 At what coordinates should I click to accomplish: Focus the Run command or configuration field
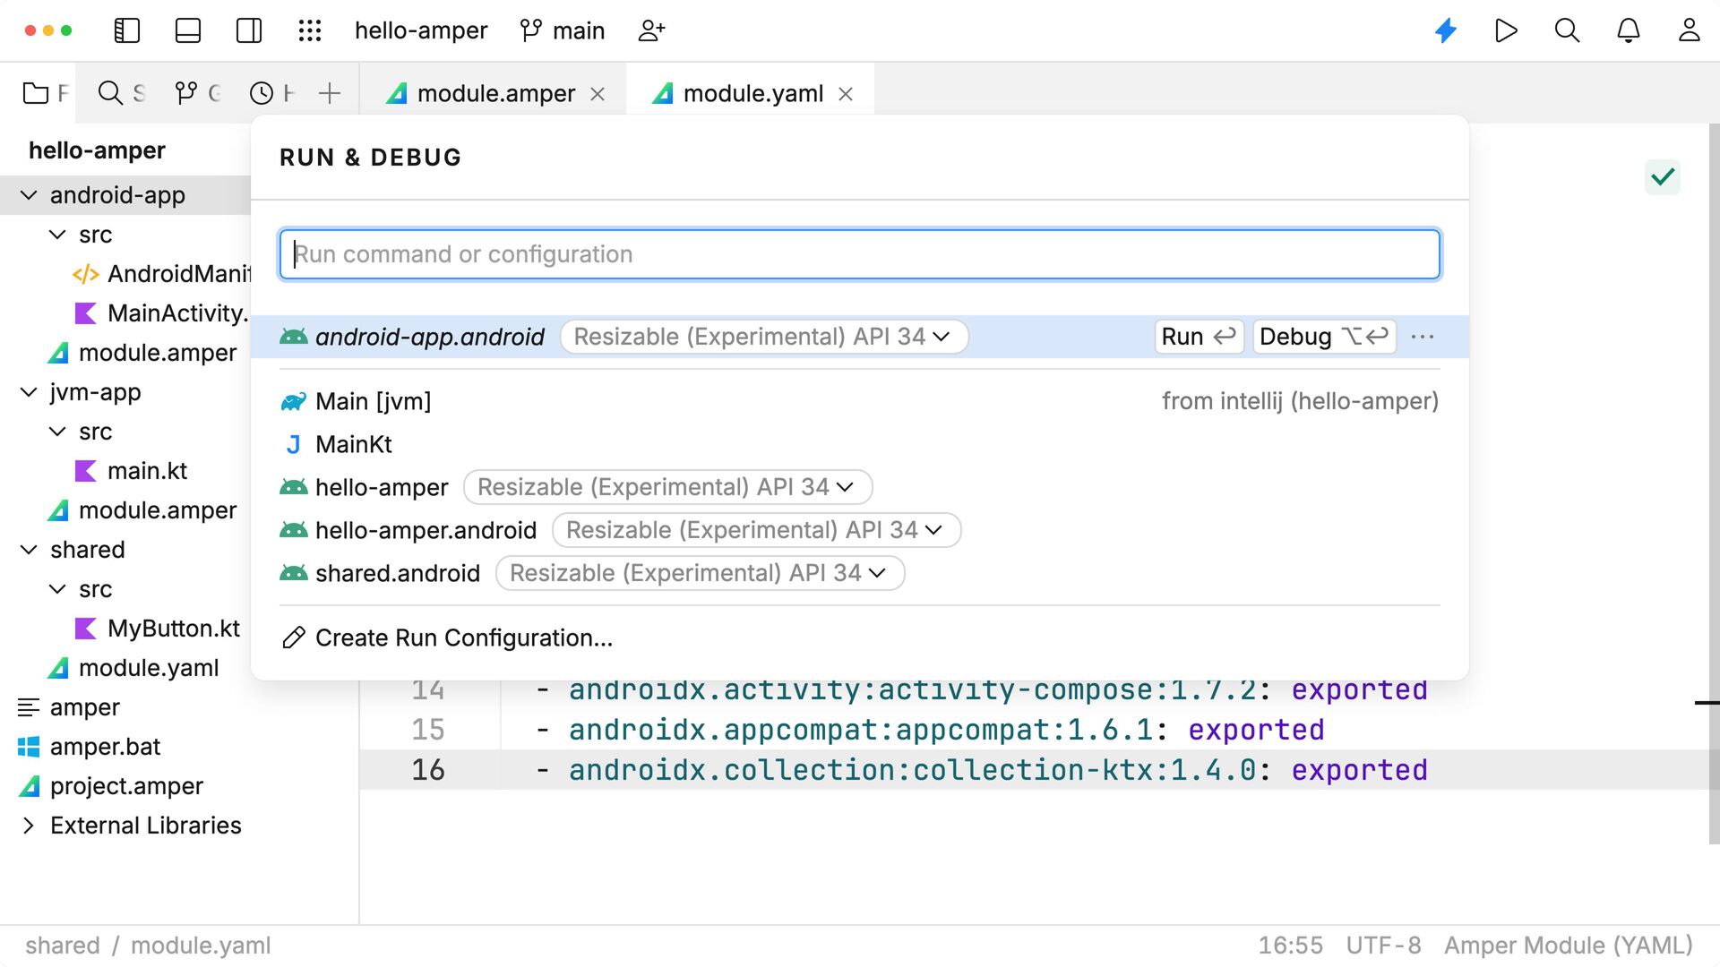coord(860,254)
